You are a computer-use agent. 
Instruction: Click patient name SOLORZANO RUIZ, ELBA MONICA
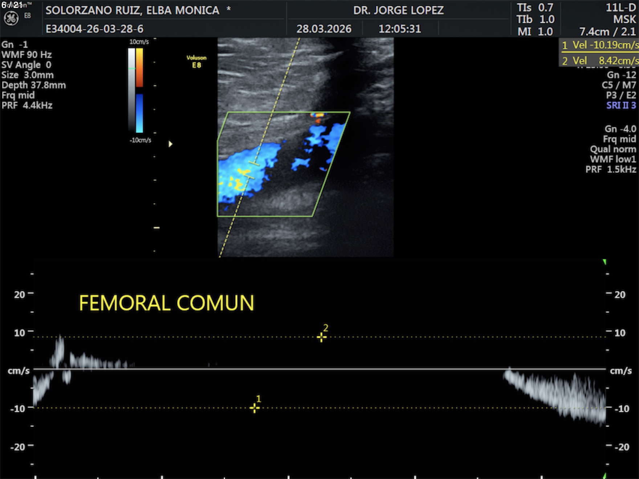point(133,10)
